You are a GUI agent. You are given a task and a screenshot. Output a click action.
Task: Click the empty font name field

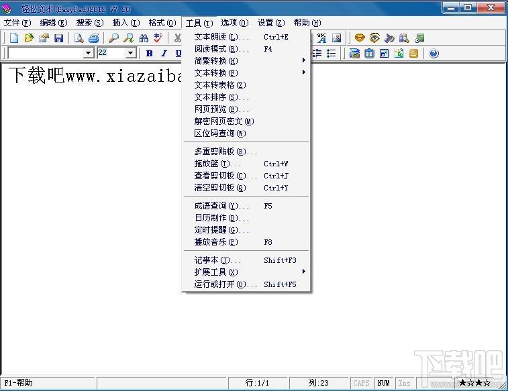[46, 53]
